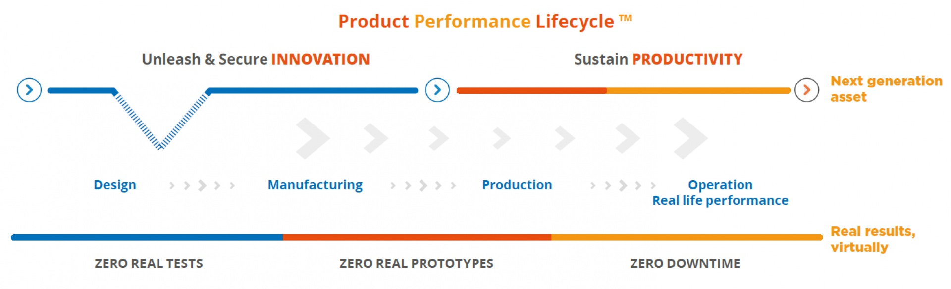The width and height of the screenshot is (951, 289).
Task: Click red bottom bar above ZERO REAL PROTOTYPES
Action: coord(417,237)
